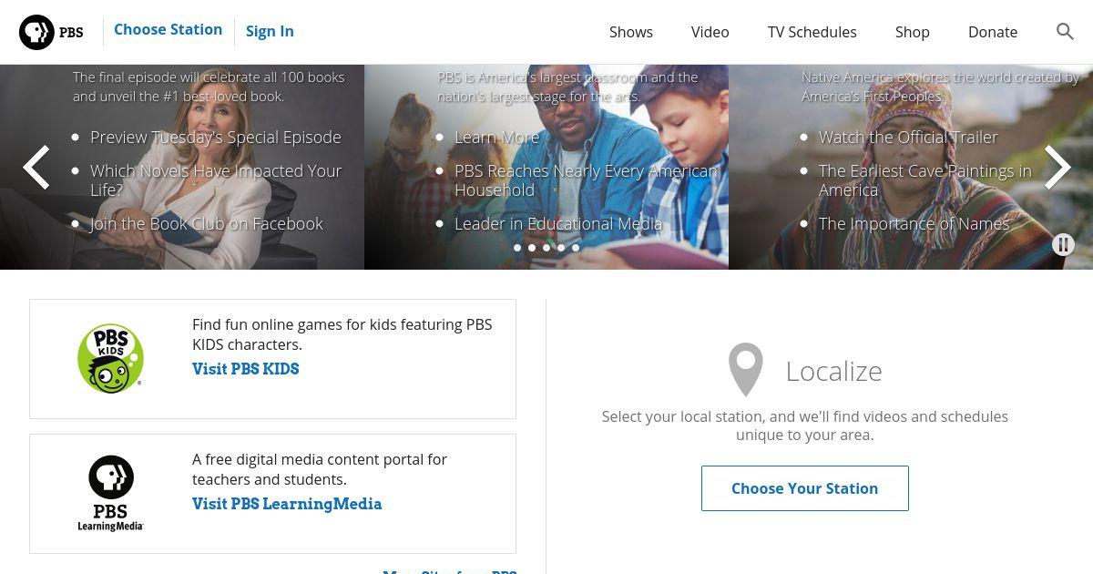This screenshot has width=1093, height=574.
Task: Select the fourth carousel dot indicator
Action: [x=561, y=248]
